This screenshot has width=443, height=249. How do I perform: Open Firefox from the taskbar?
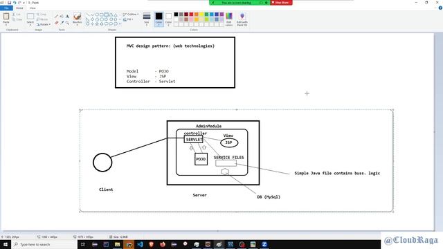tap(163, 244)
